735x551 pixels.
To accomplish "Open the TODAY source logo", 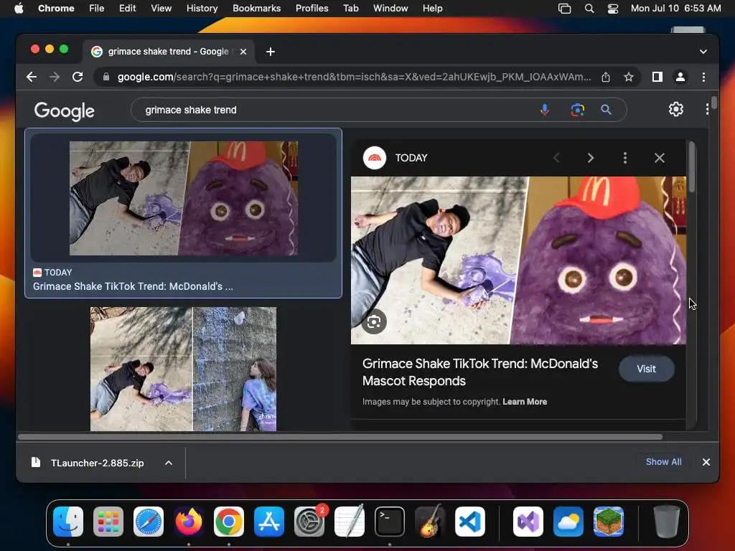I will point(374,158).
